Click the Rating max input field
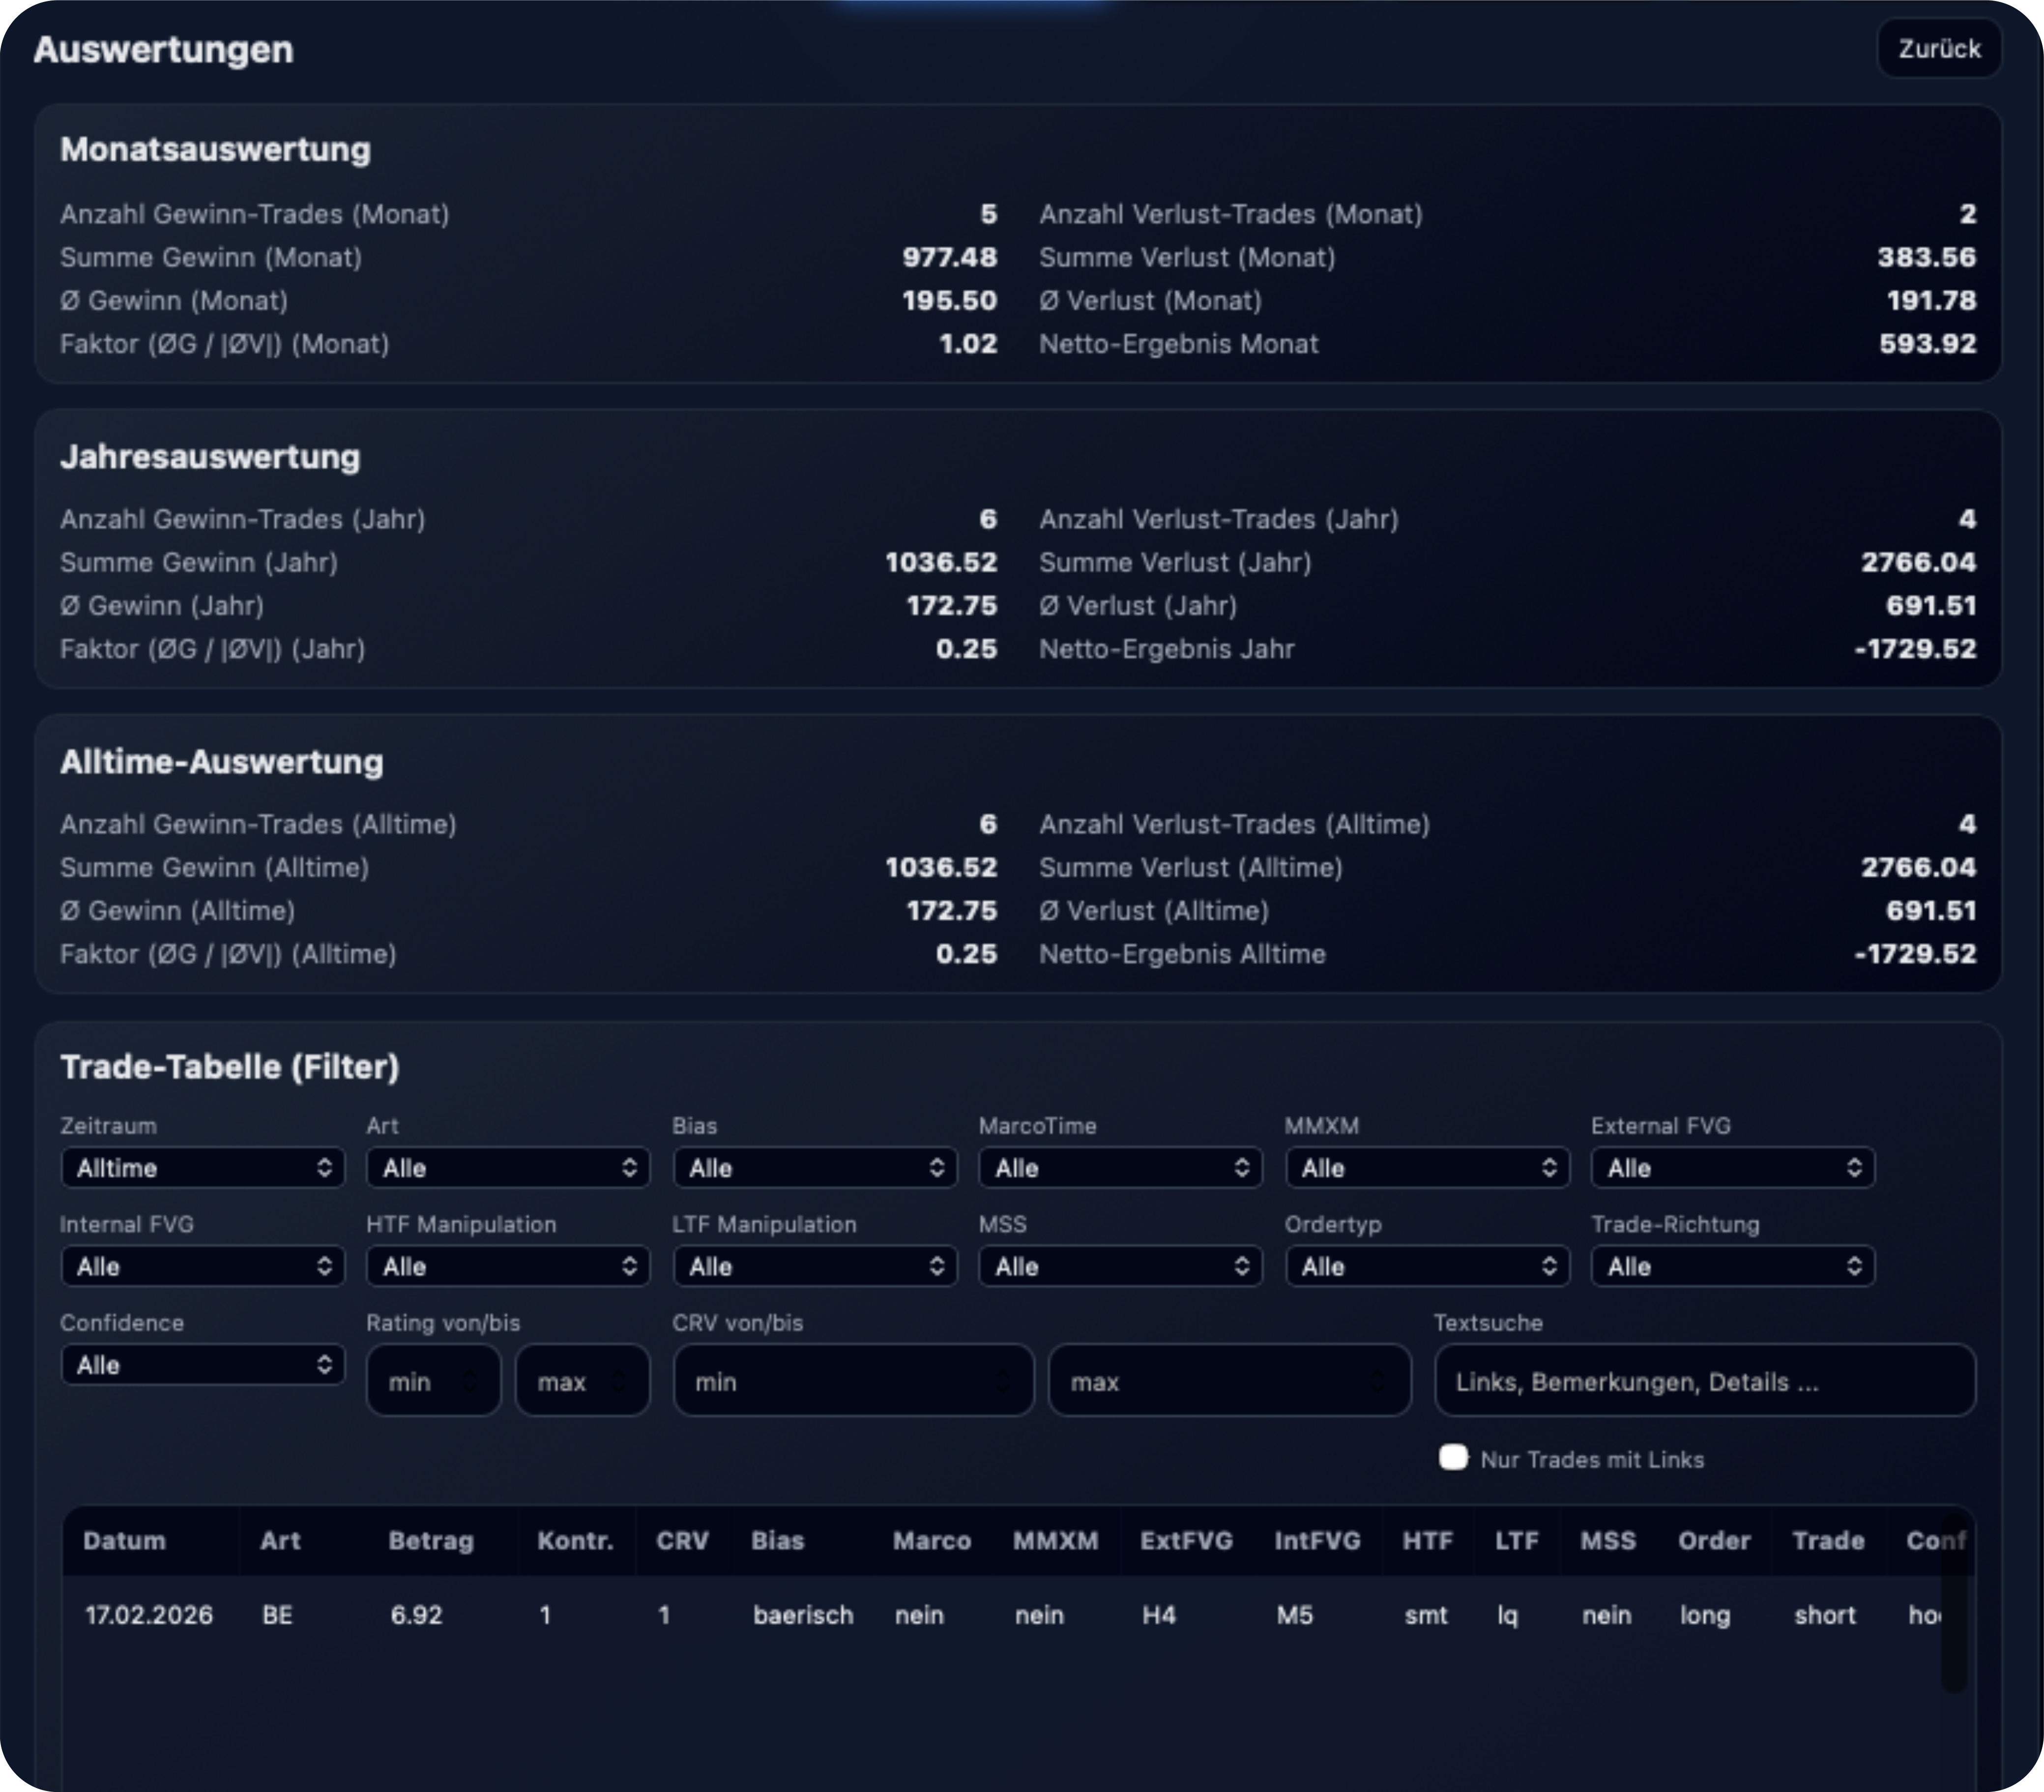Screen dimensions: 2044x1792 pyautogui.click(x=581, y=1381)
